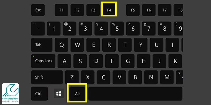The image size is (211, 105).
Task: Click the letter Q key
Action: click(x=61, y=45)
